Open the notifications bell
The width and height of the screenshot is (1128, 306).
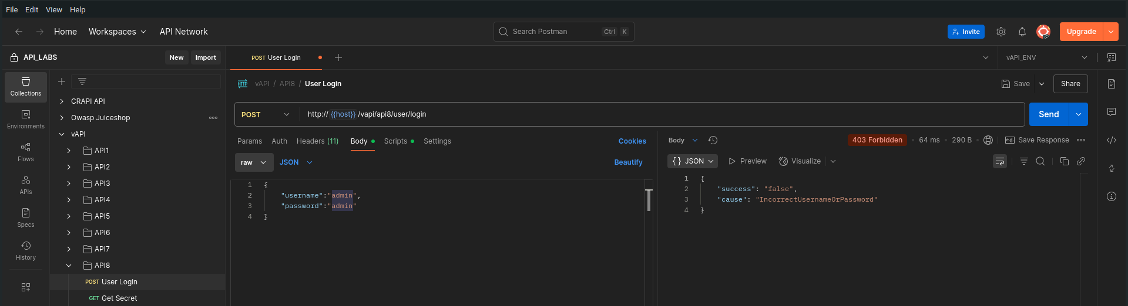point(1022,32)
